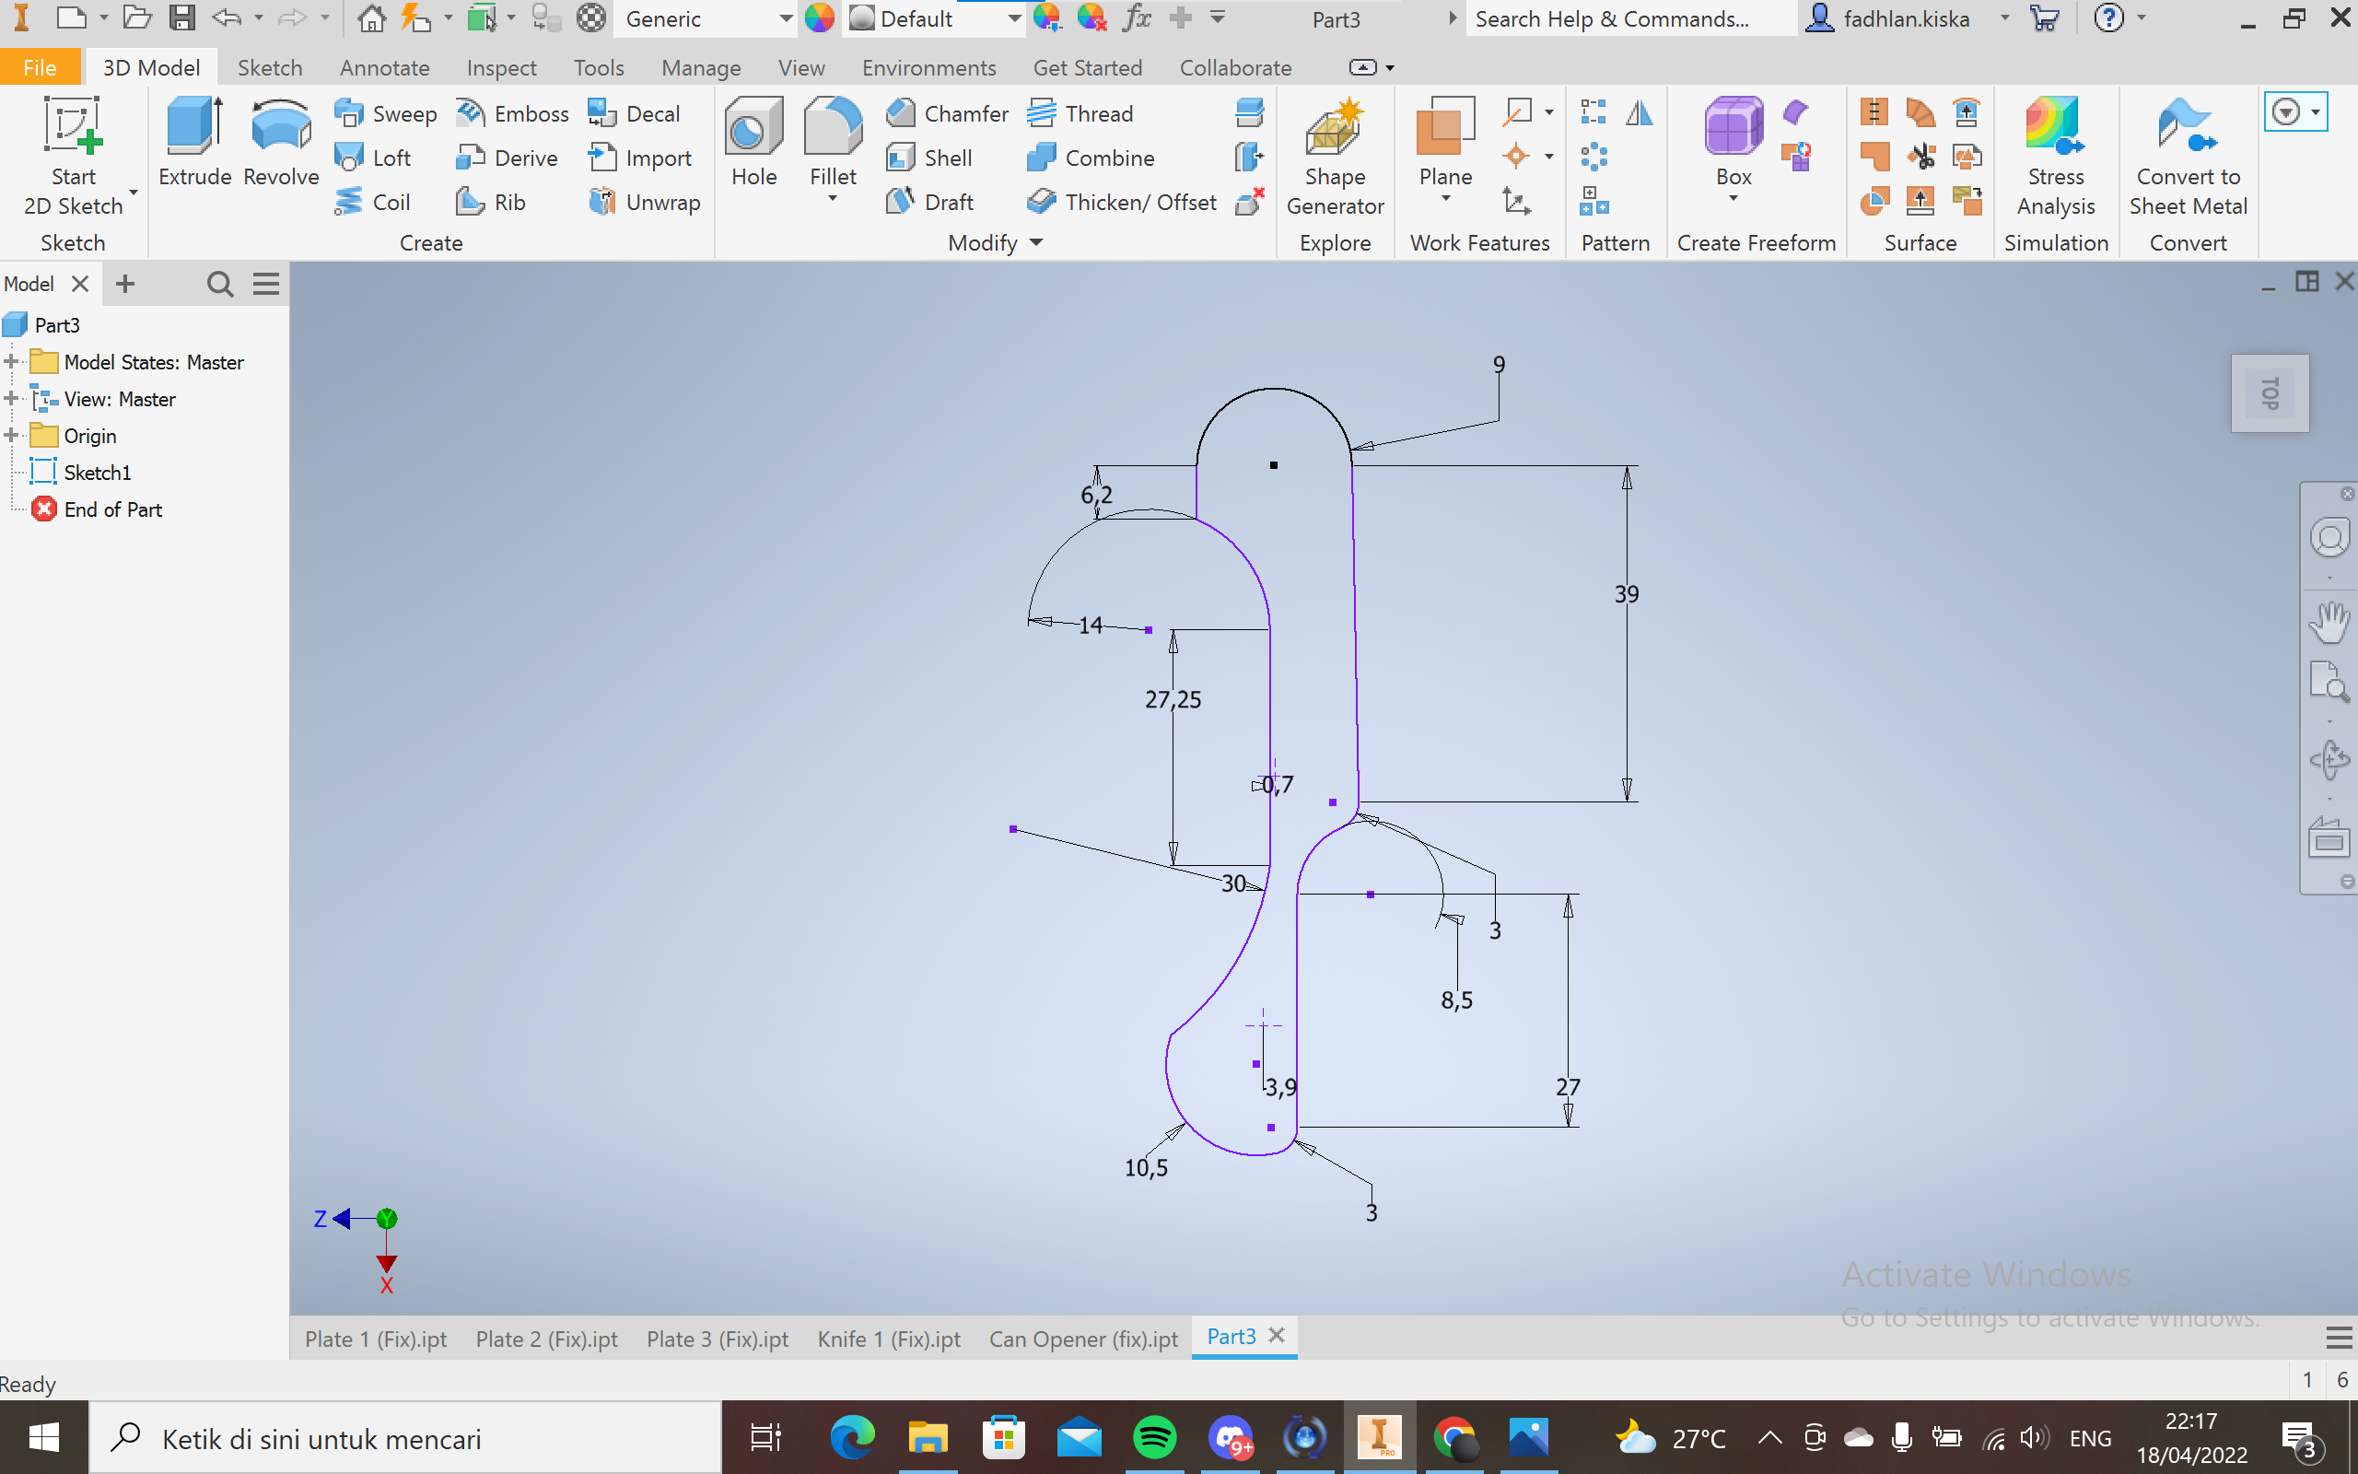Image resolution: width=2358 pixels, height=1474 pixels.
Task: Click the Shell tool
Action: coord(928,158)
